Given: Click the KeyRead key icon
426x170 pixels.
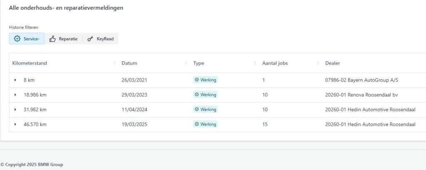Looking at the screenshot, I should pyautogui.click(x=90, y=39).
